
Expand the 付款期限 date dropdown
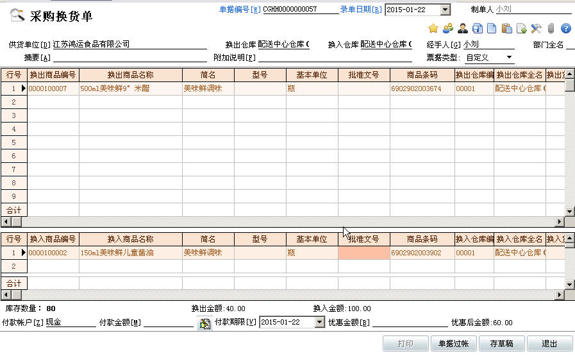coord(320,323)
